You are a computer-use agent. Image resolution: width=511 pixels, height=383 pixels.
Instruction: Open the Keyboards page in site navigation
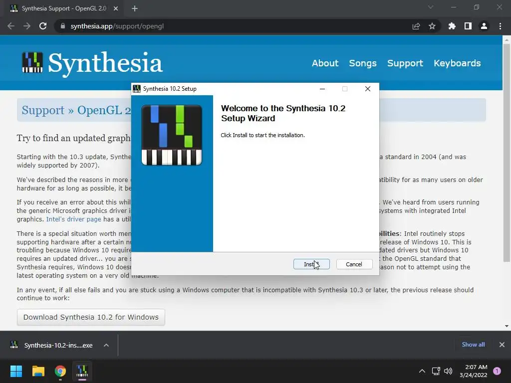point(457,63)
